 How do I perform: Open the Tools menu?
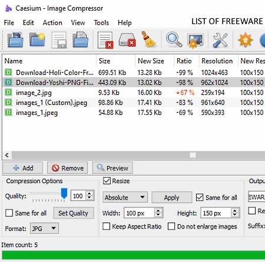coord(101,23)
